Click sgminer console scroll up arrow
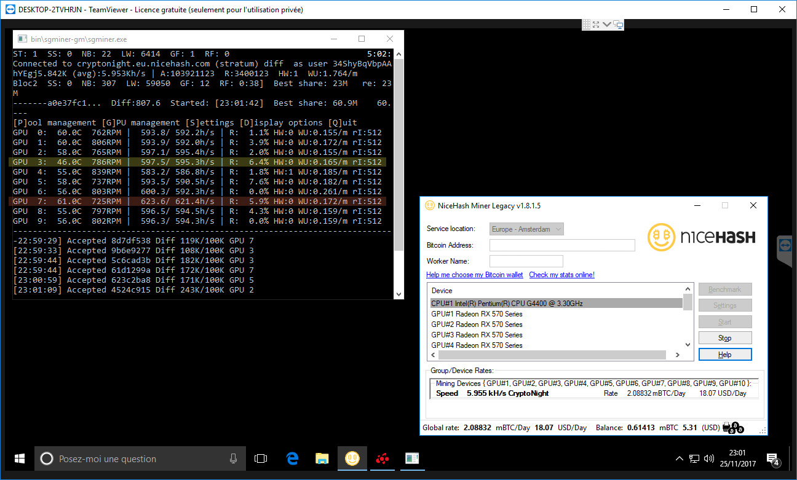The width and height of the screenshot is (797, 480). (398, 54)
